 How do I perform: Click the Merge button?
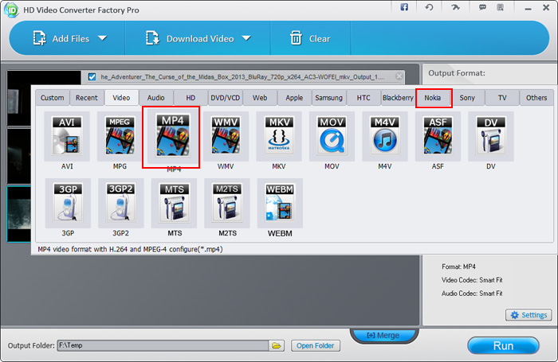point(384,335)
